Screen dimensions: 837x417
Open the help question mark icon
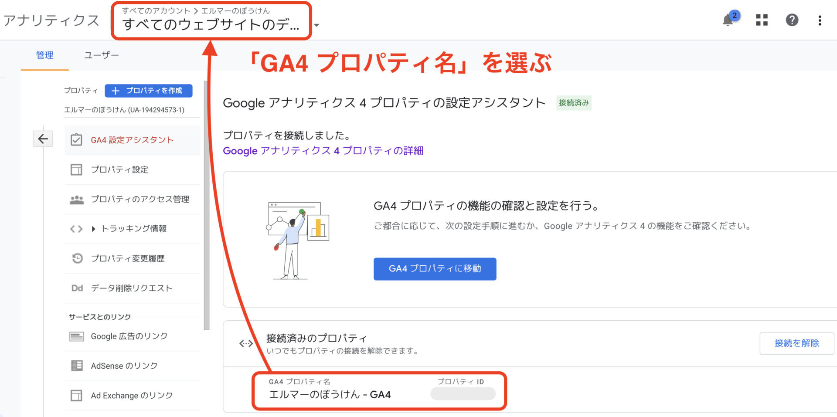tap(792, 20)
